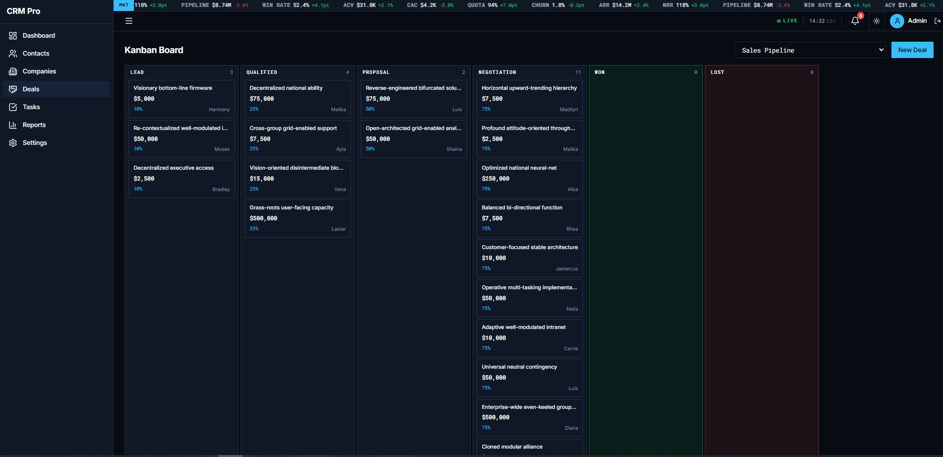Navigate to Companies section

57,71
